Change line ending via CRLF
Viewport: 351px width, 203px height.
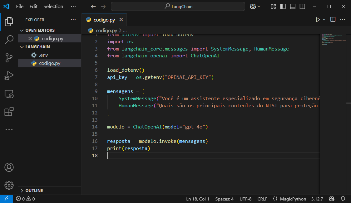click(x=262, y=199)
